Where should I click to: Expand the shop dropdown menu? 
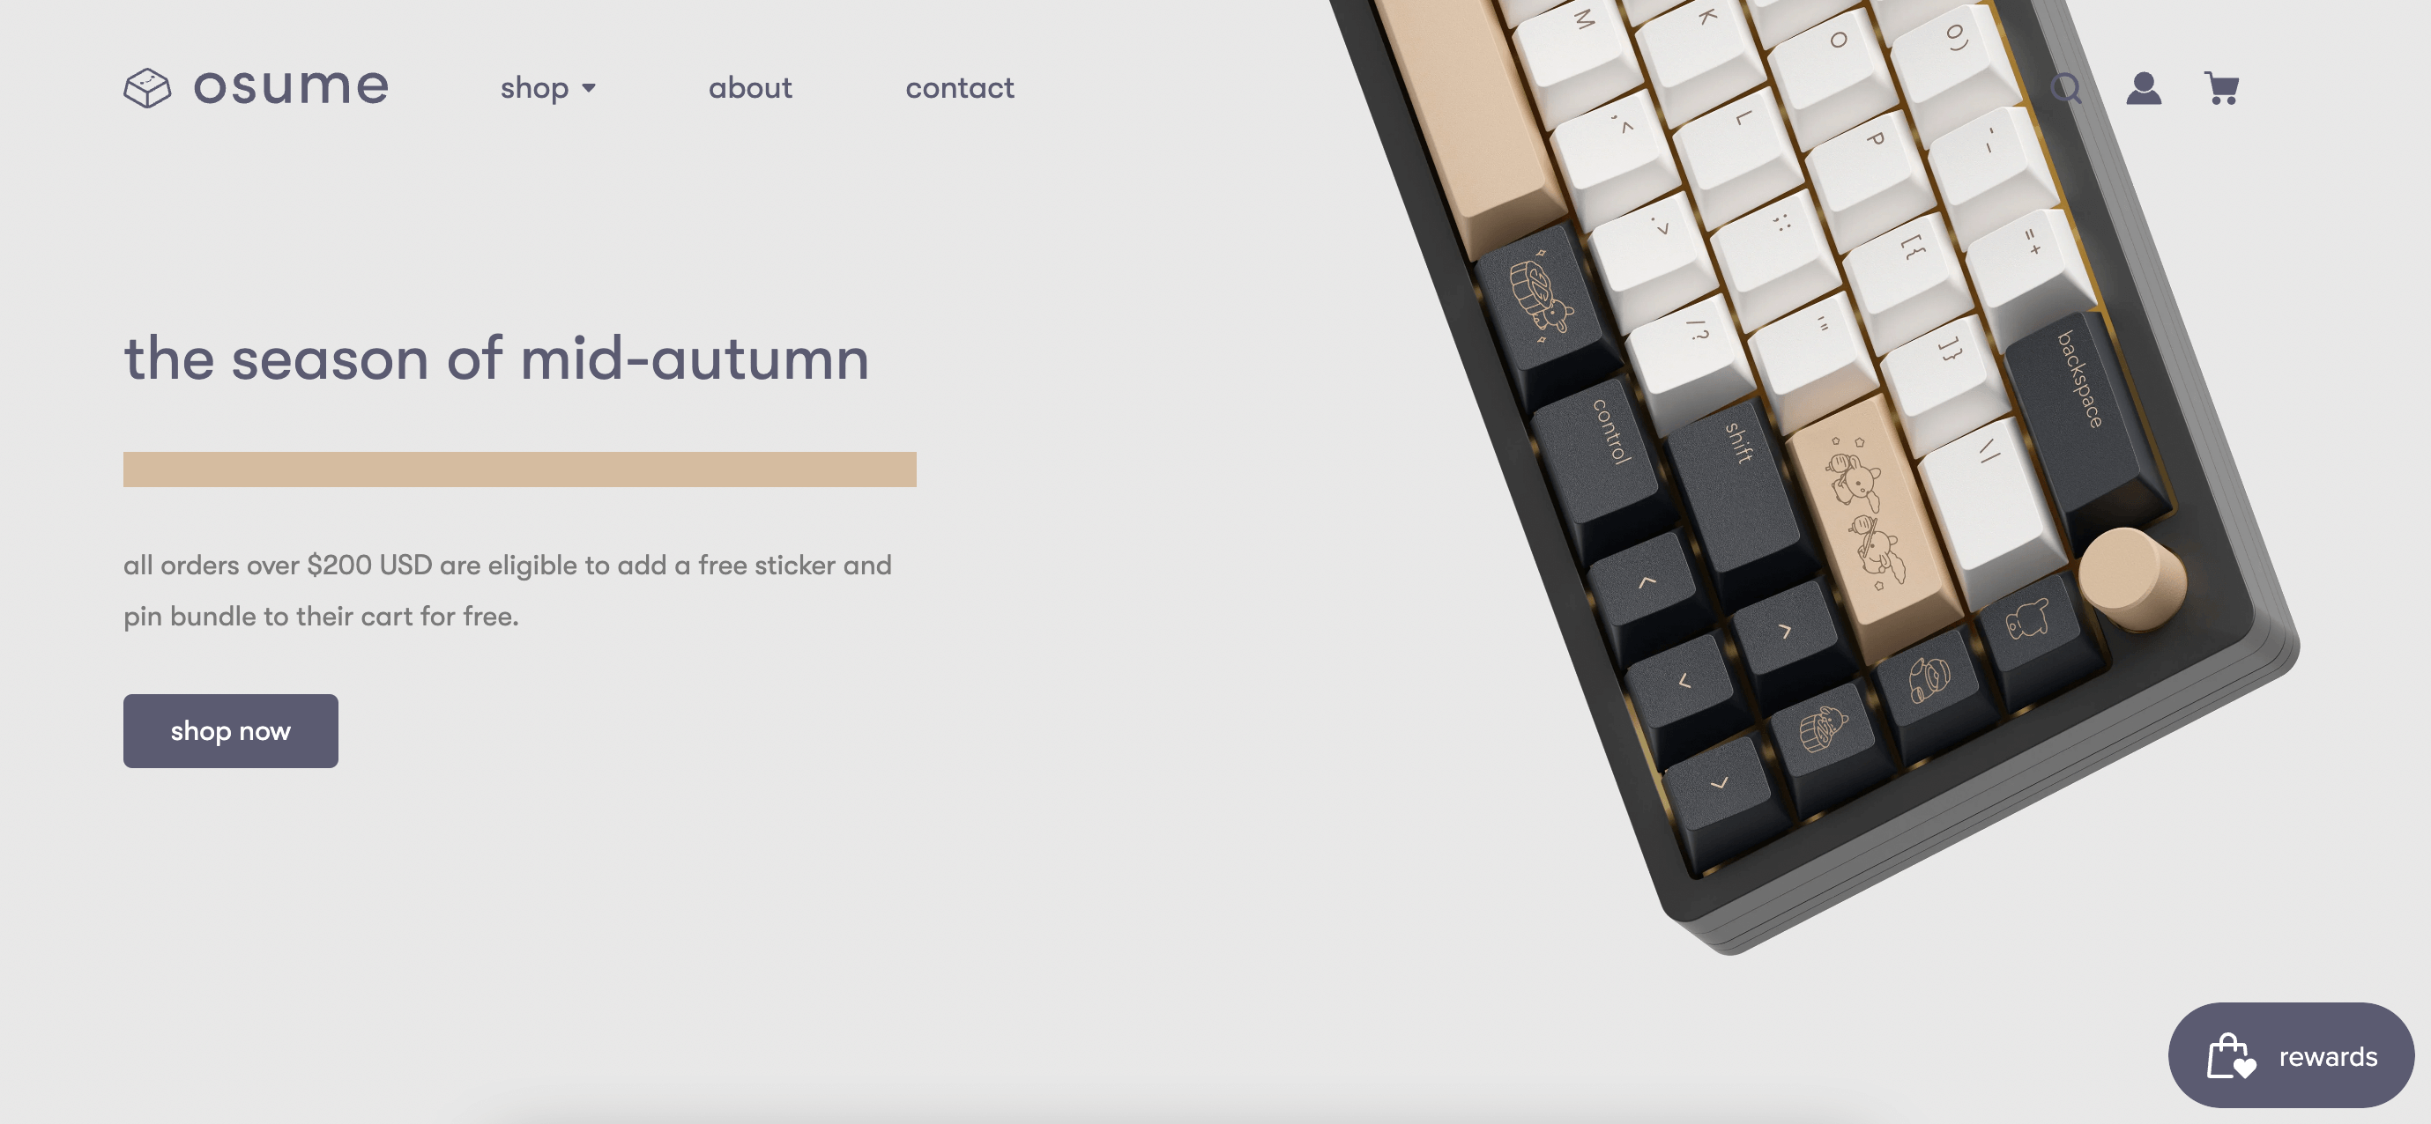coord(547,85)
